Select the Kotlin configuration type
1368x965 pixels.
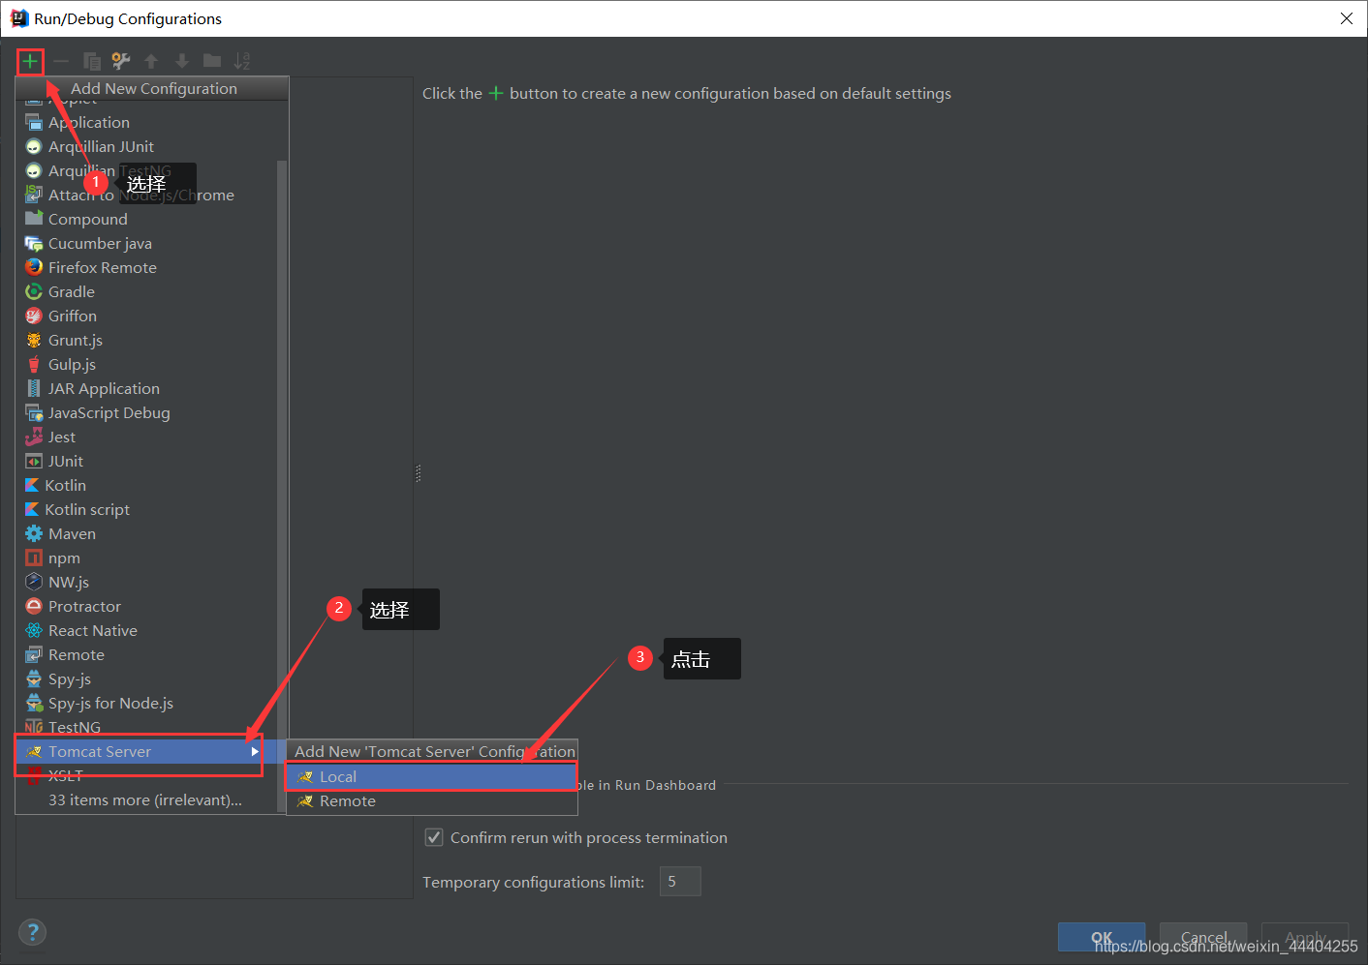[146, 485]
